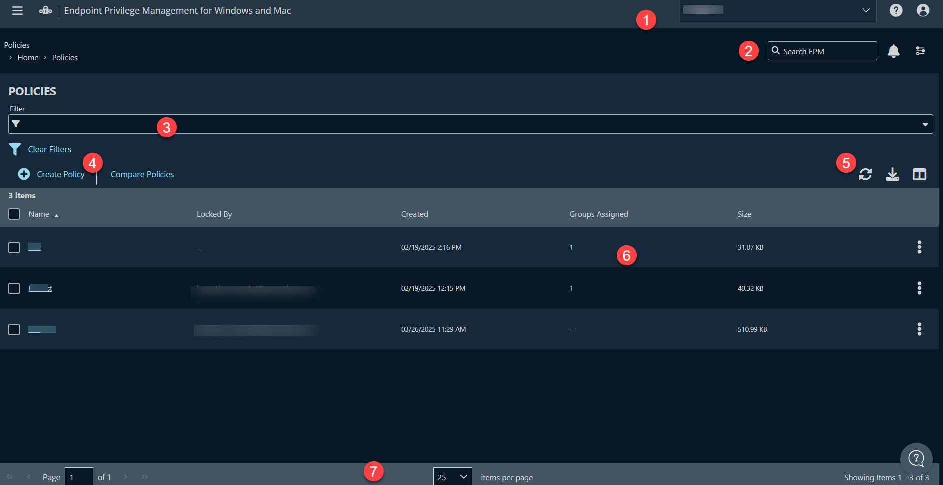Sort by the Name column
943x485 pixels.
[39, 214]
